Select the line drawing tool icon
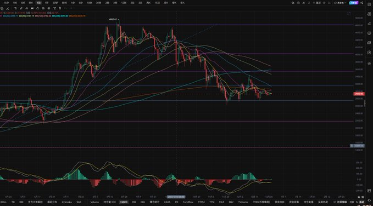Viewport: 373px width, 206px height. [7, 8]
